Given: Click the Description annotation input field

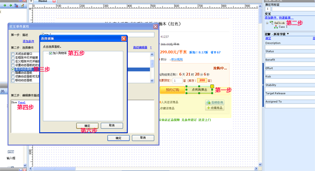Looking at the screenshot, I should tap(290, 47).
